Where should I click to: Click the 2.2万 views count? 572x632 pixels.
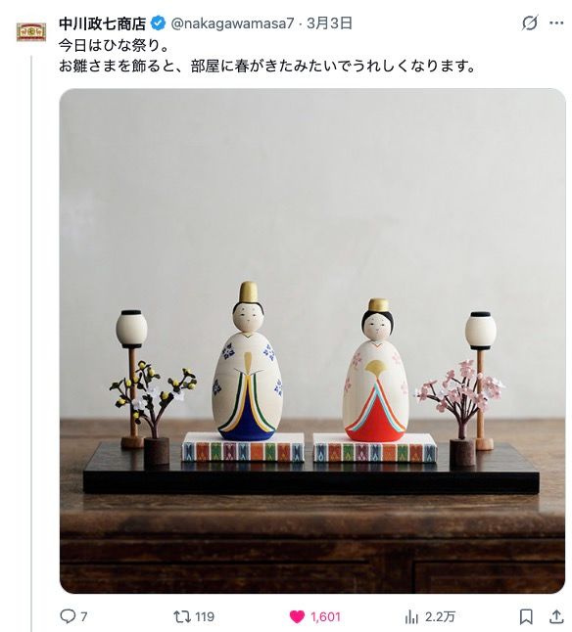[440, 616]
